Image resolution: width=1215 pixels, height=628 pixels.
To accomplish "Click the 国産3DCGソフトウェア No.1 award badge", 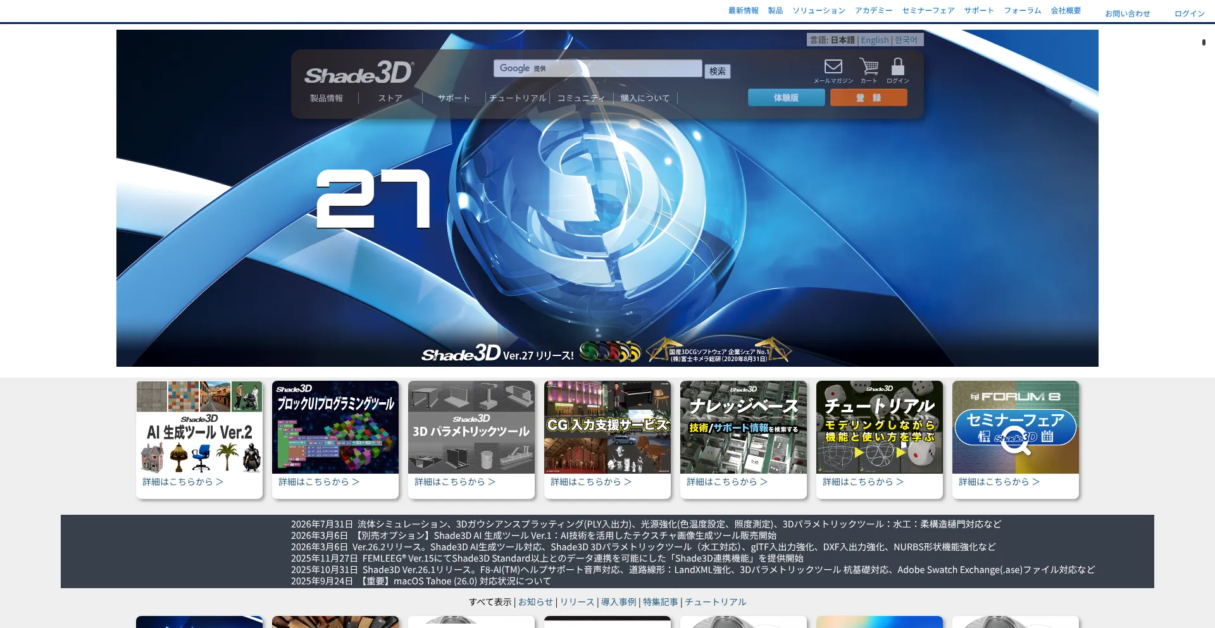I will point(719,350).
